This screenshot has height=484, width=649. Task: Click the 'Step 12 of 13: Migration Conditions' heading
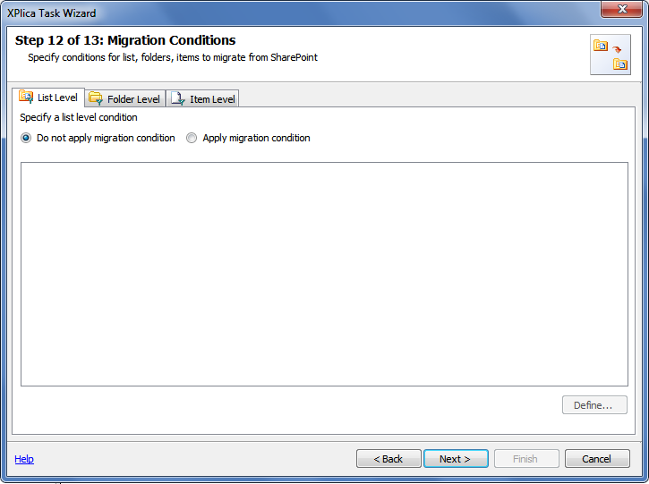(125, 40)
